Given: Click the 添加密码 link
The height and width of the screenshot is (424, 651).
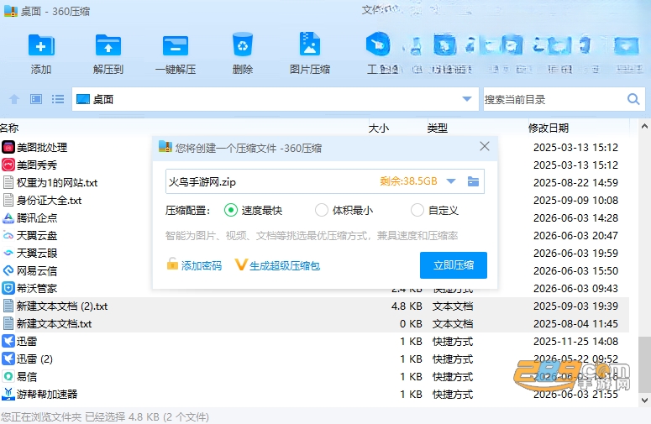Looking at the screenshot, I should pos(194,265).
